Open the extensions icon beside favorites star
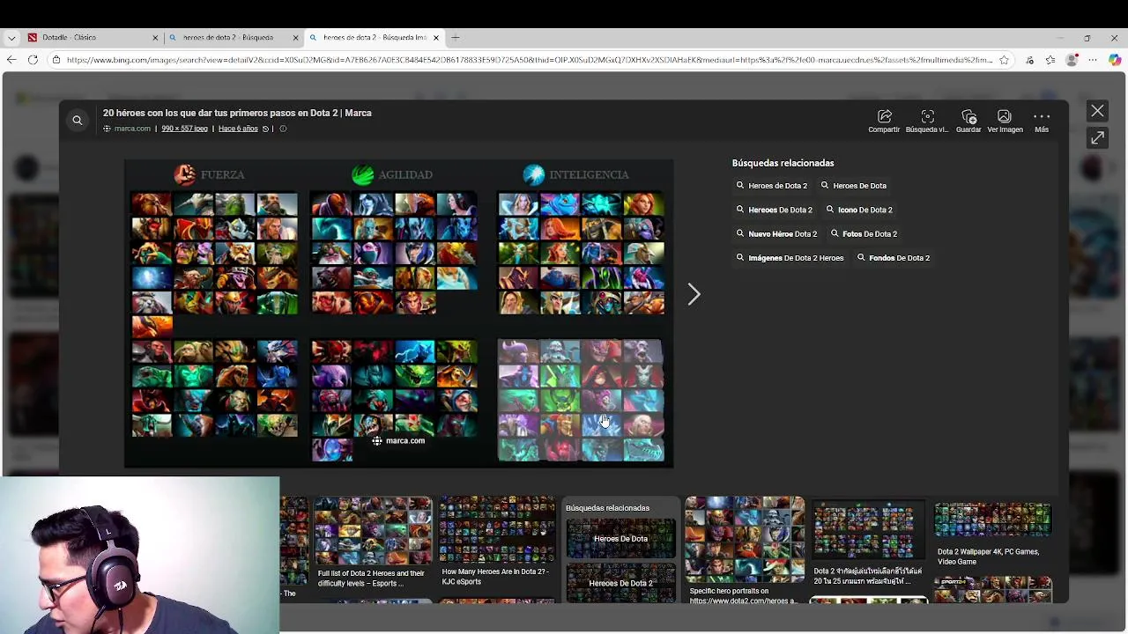The width and height of the screenshot is (1128, 634). pyautogui.click(x=1029, y=60)
